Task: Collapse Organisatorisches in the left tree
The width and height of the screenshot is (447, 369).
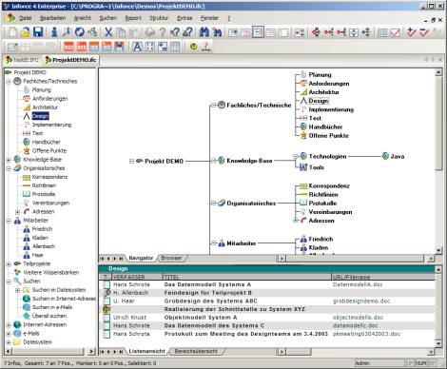Action: [x=9, y=168]
